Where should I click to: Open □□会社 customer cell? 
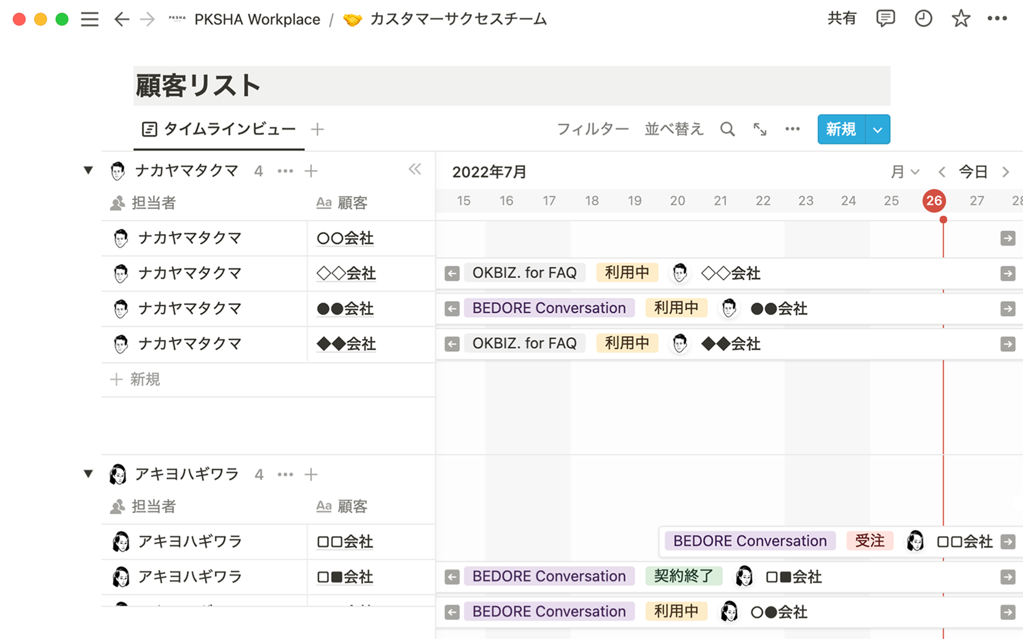[x=371, y=542]
